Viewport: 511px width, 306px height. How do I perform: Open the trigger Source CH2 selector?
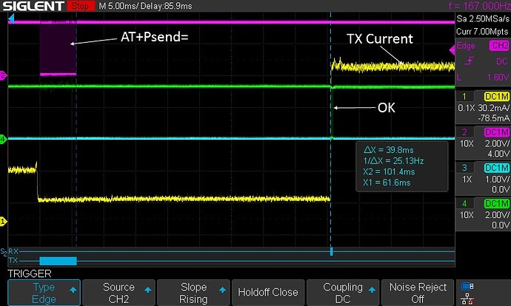pyautogui.click(x=118, y=293)
